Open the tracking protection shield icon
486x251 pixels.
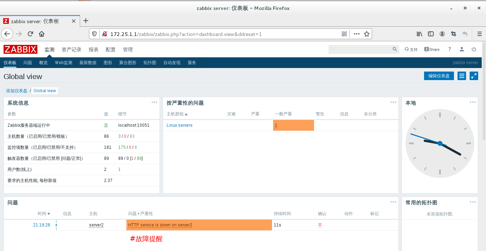94,34
